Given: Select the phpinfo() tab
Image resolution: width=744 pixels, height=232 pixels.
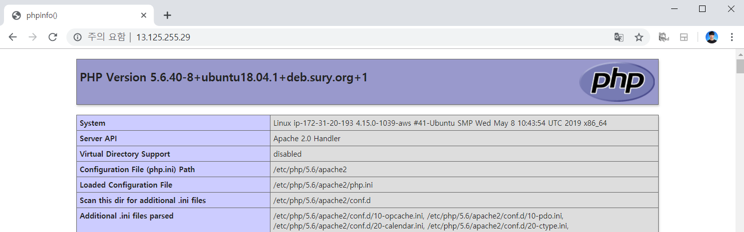Looking at the screenshot, I should 80,15.
